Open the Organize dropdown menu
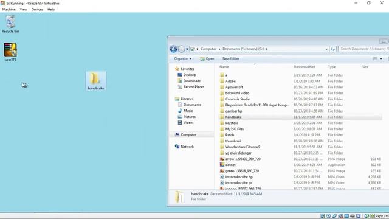 point(183,59)
